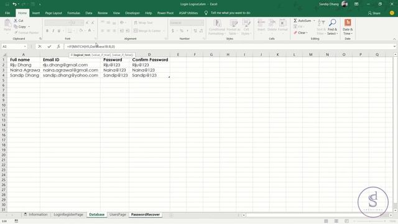Image resolution: width=398 pixels, height=224 pixels.
Task: Toggle Wrap Text
Action: (x=143, y=22)
